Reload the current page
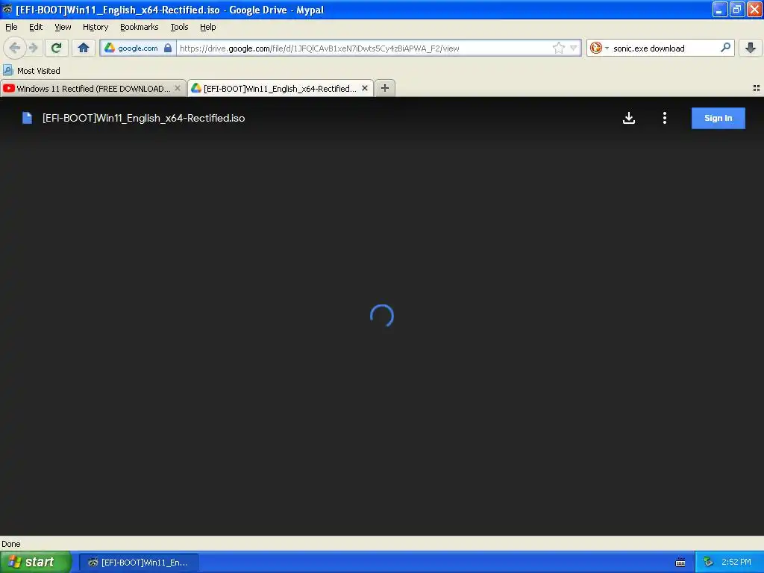The width and height of the screenshot is (764, 573). pos(56,48)
